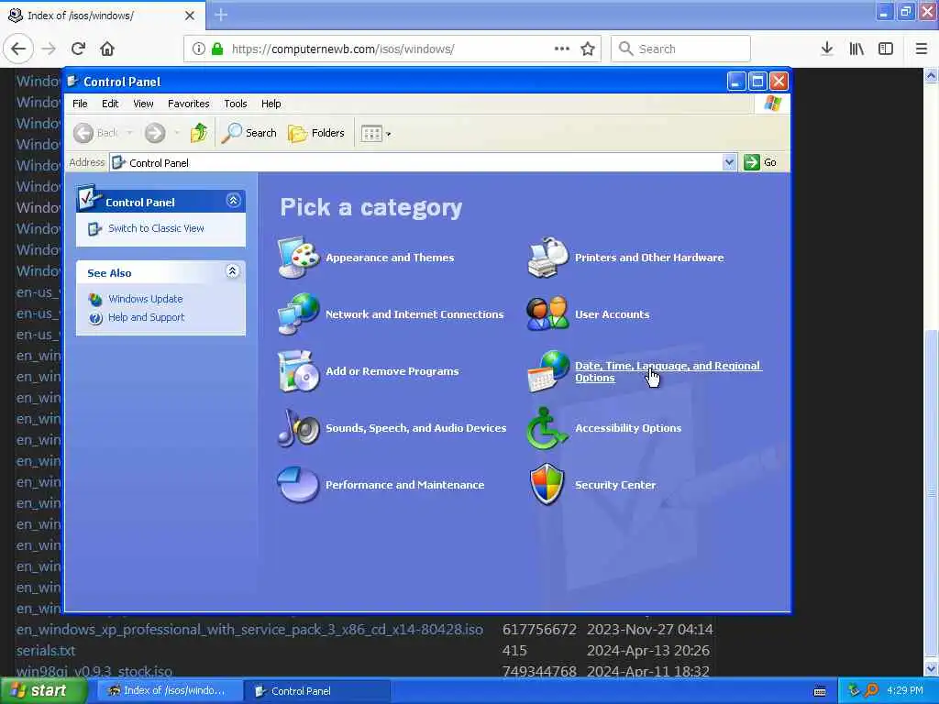Image resolution: width=939 pixels, height=704 pixels.
Task: Click the Switch to Classic View icon
Action: point(94,228)
